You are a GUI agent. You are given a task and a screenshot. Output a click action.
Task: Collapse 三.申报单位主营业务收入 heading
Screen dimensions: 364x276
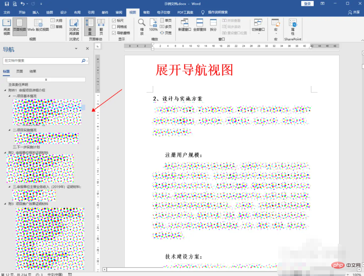coord(10,187)
